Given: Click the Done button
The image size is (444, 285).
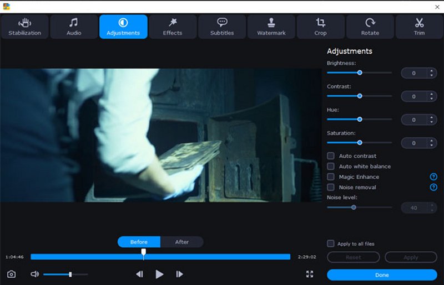Looking at the screenshot, I should [x=382, y=275].
